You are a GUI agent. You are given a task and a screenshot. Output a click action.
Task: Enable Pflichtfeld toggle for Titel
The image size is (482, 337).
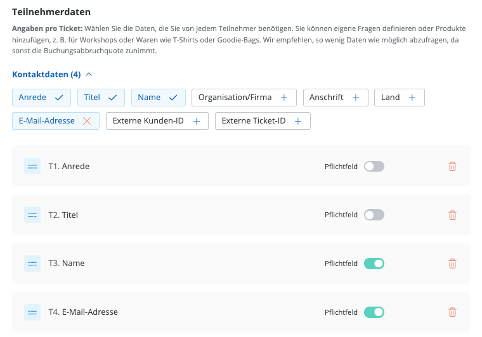pos(374,215)
